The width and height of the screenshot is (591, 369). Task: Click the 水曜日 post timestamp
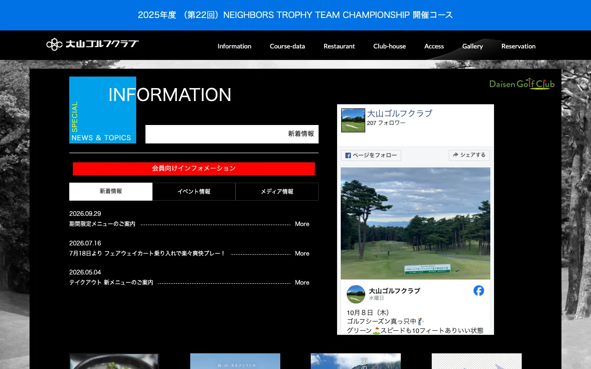[x=376, y=298]
